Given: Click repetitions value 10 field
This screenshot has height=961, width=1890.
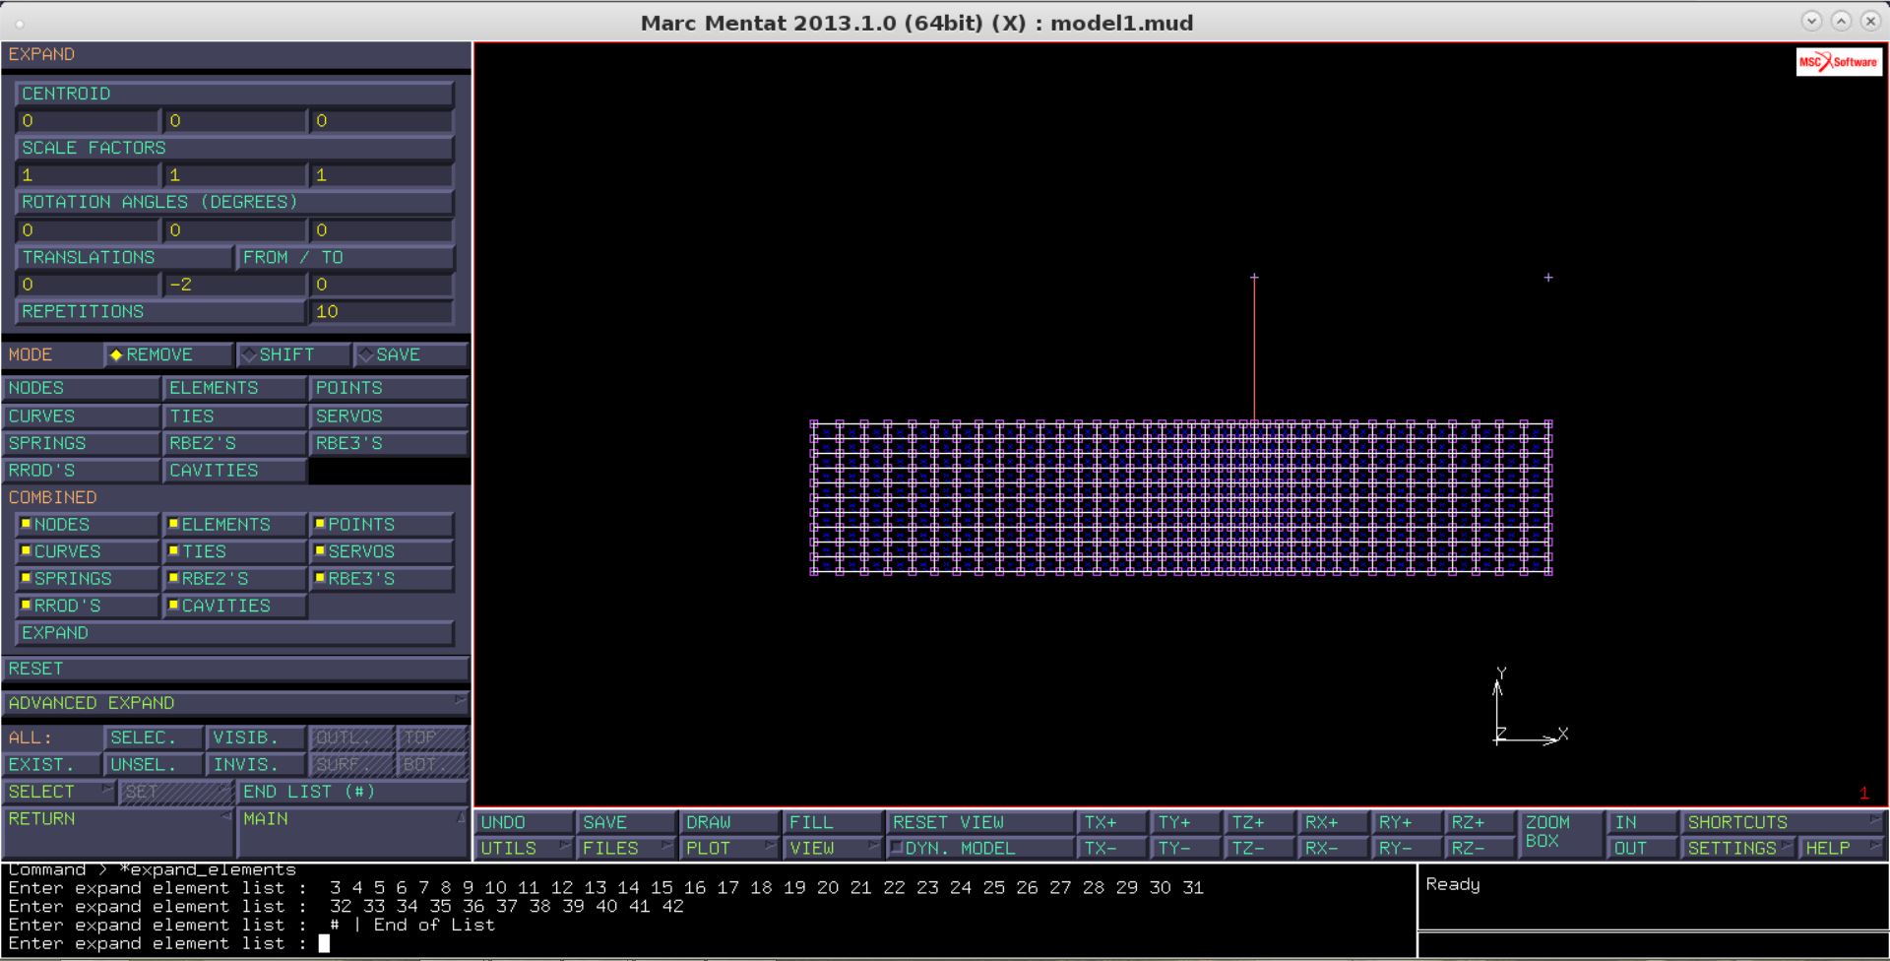Looking at the screenshot, I should [382, 311].
